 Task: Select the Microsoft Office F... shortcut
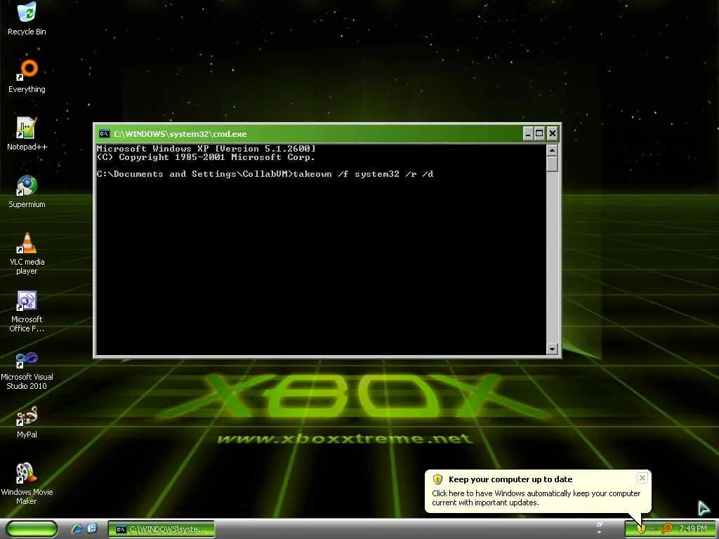(x=27, y=311)
